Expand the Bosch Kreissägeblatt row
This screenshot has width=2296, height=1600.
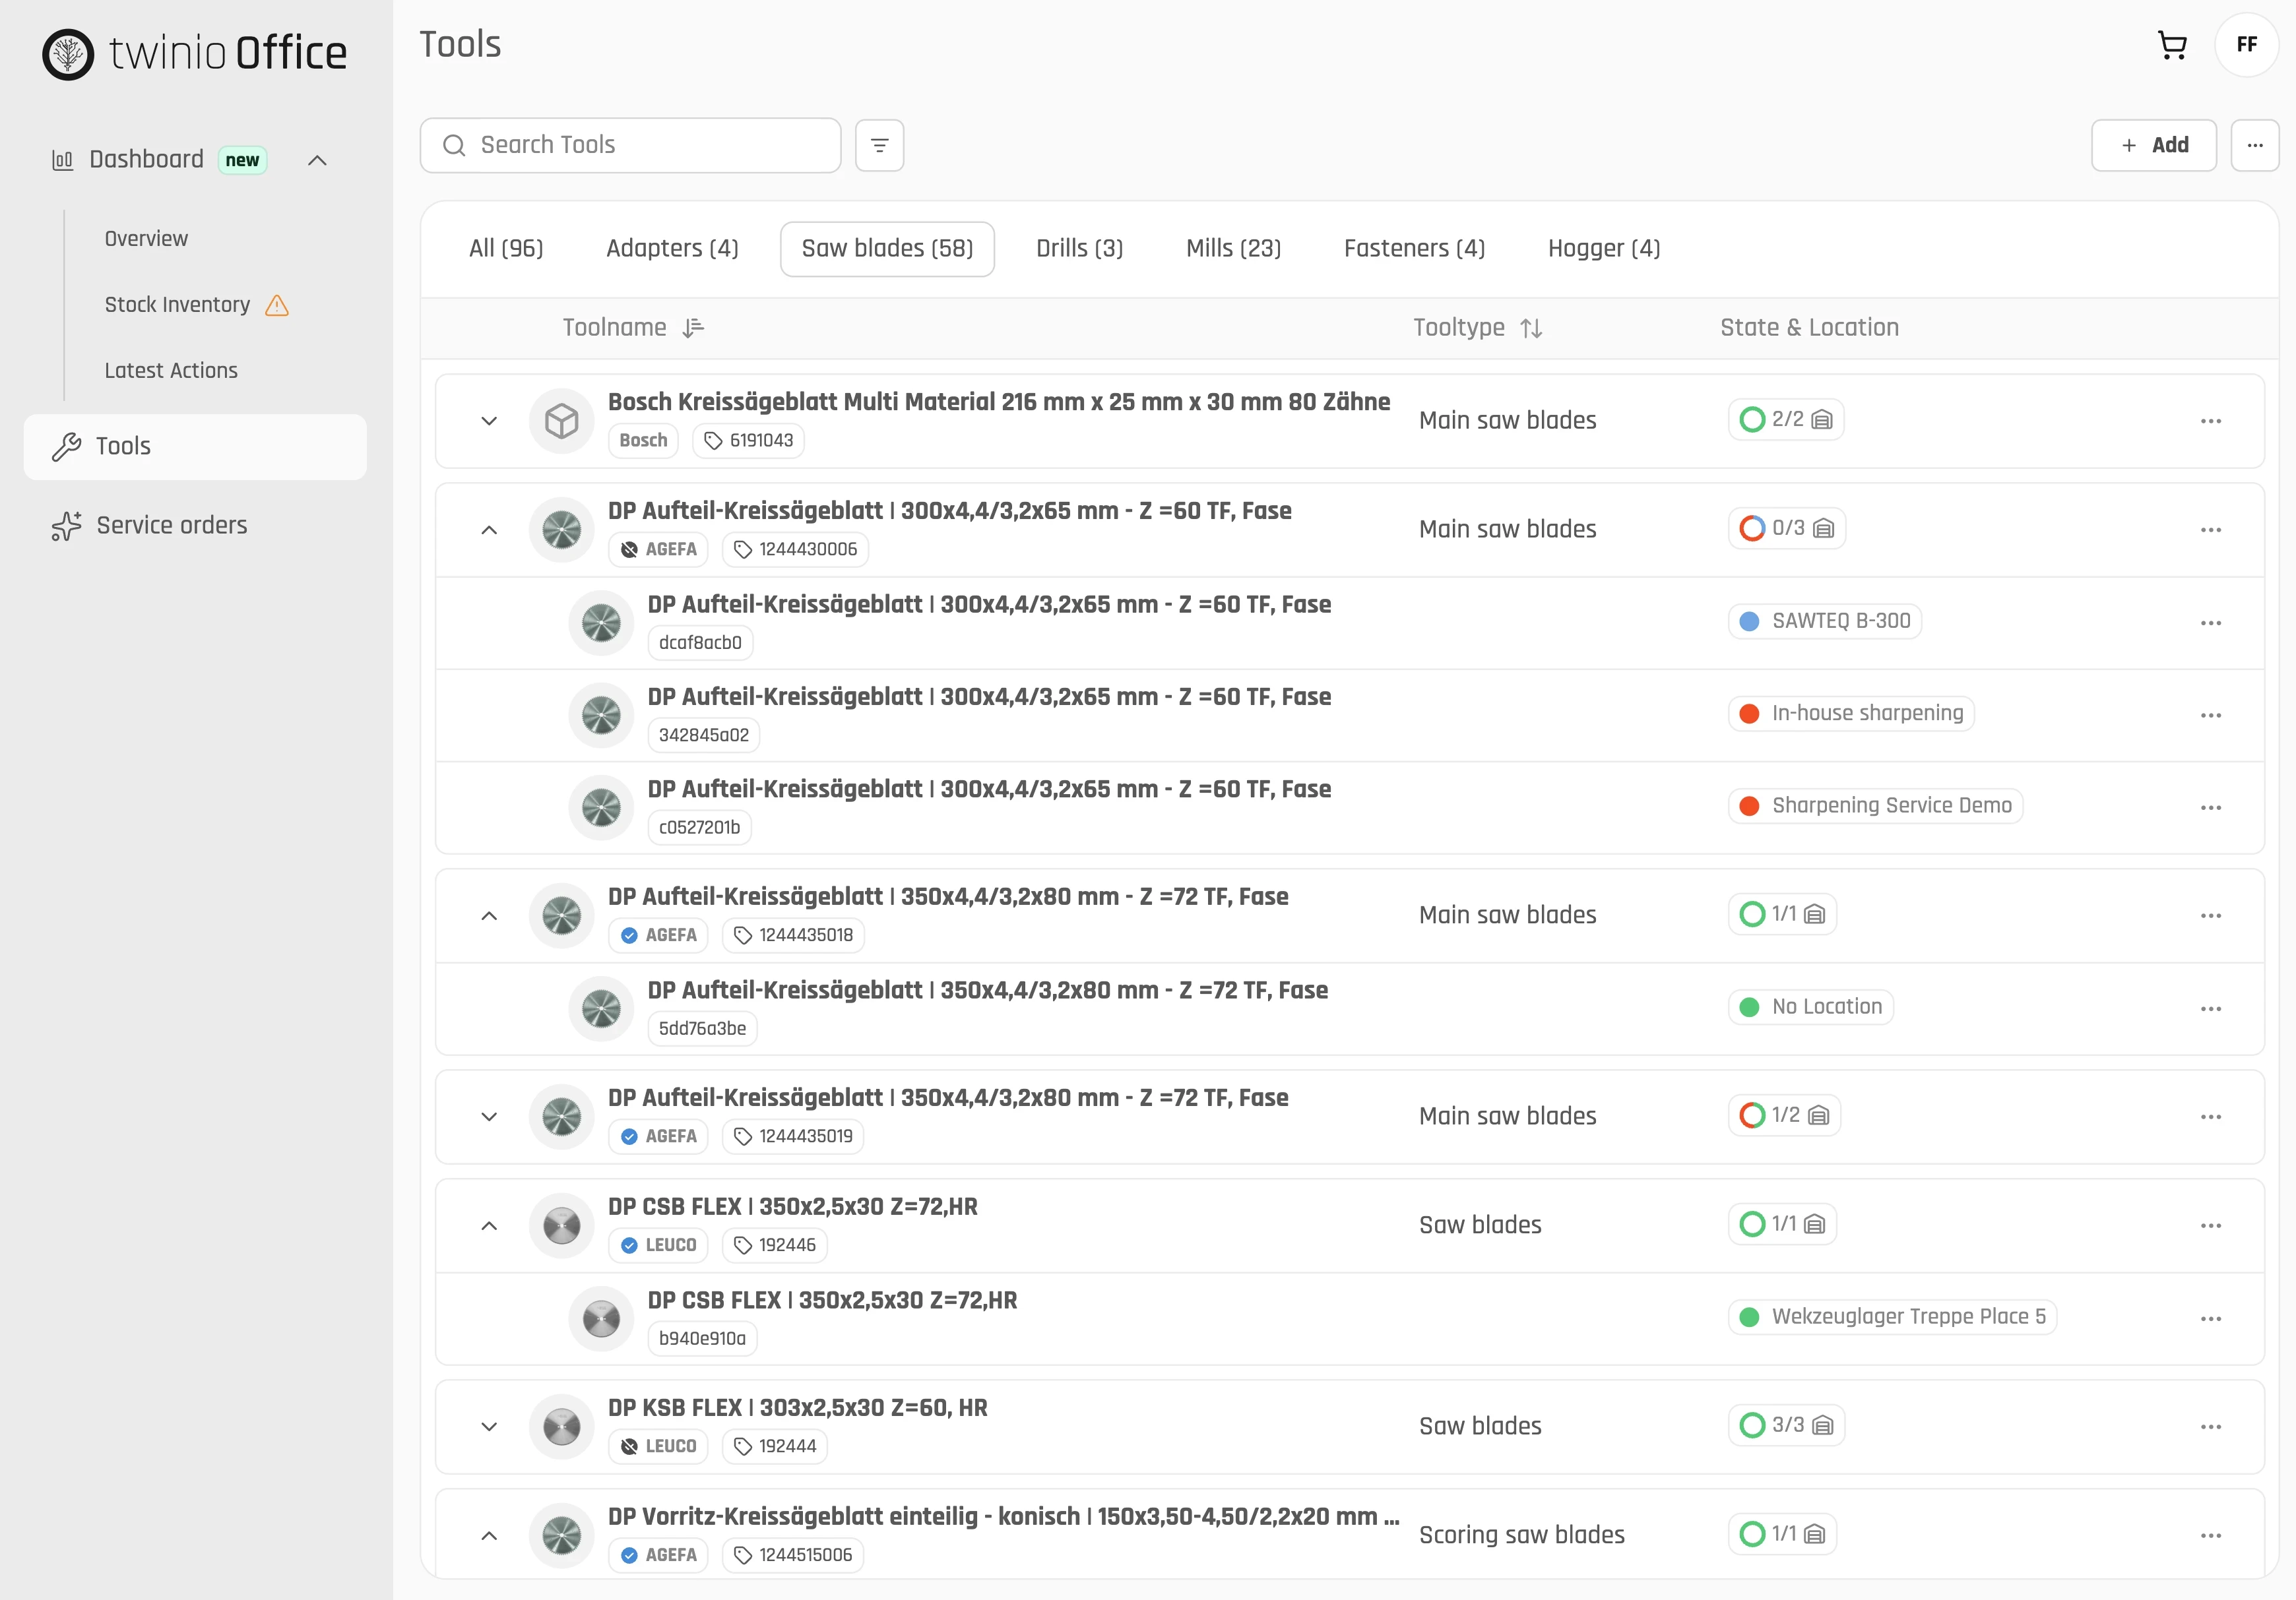[x=489, y=421]
